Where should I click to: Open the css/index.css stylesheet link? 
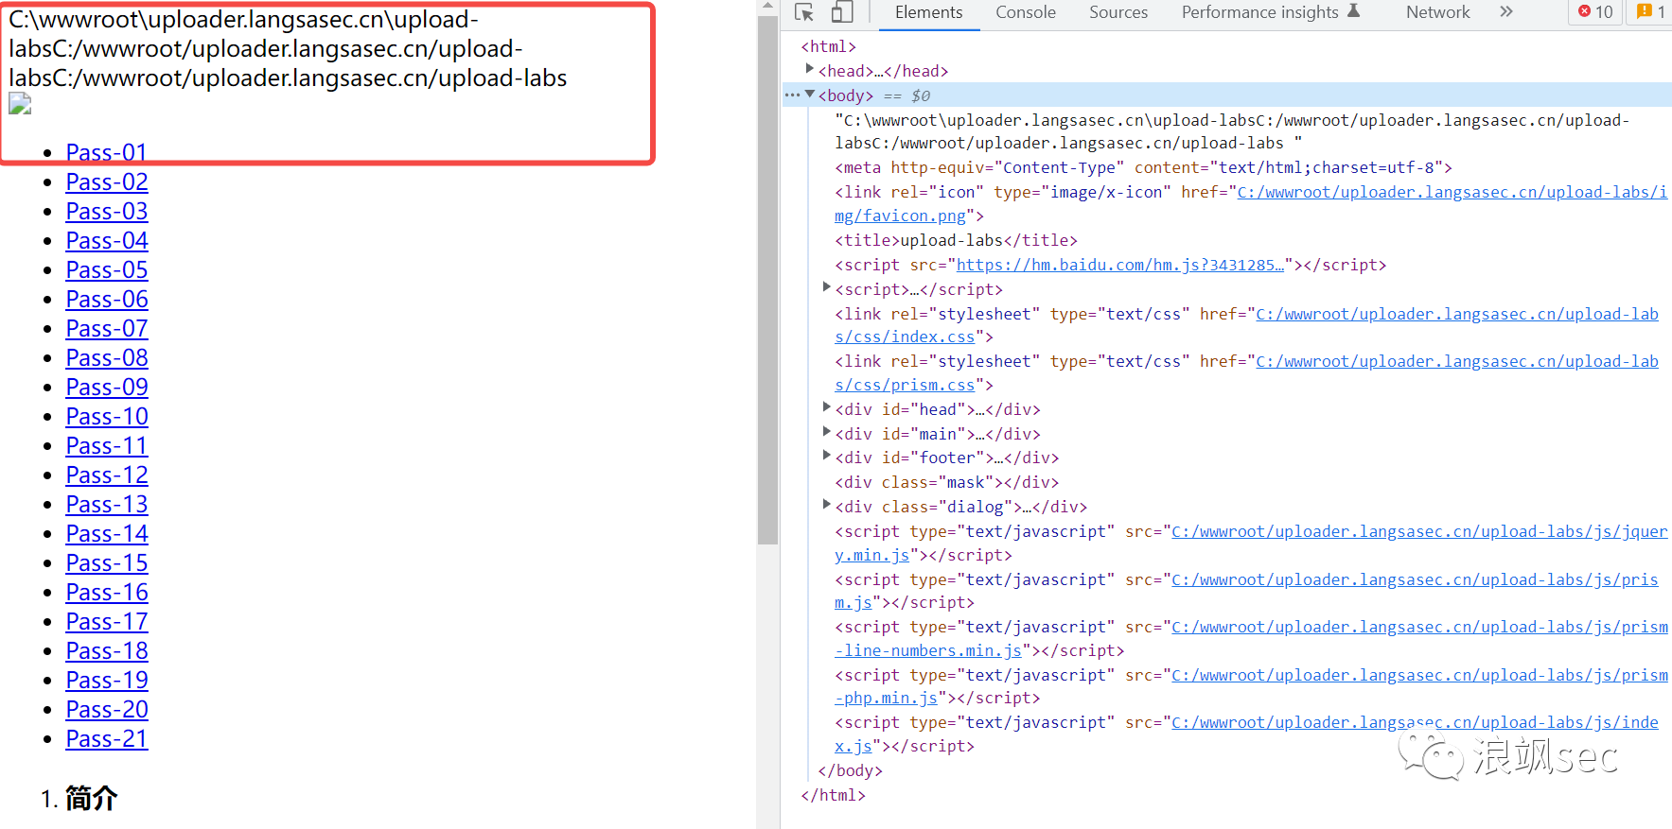point(1456,314)
